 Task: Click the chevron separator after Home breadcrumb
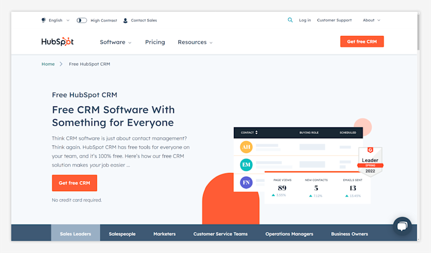point(61,64)
